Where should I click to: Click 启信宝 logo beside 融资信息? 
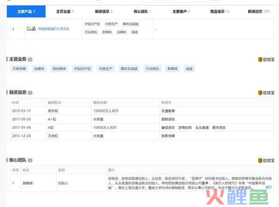click(x=266, y=93)
